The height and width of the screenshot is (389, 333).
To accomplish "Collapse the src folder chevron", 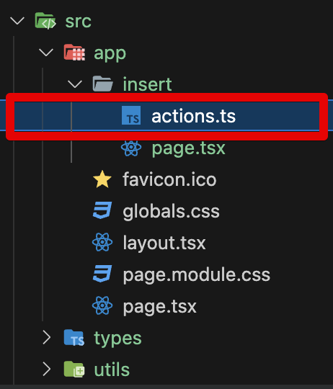I will [x=17, y=21].
